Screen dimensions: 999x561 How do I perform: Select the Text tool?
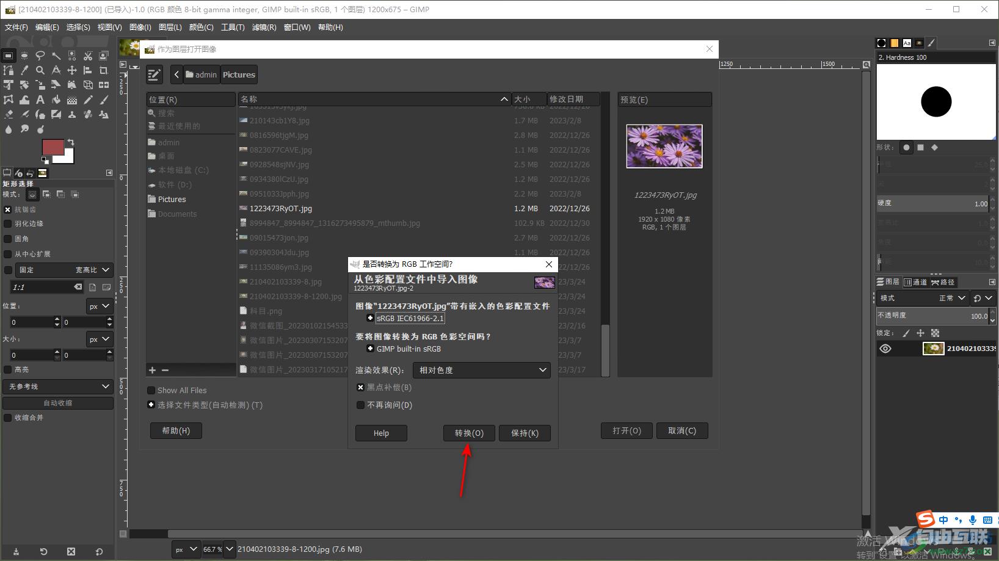coord(40,100)
